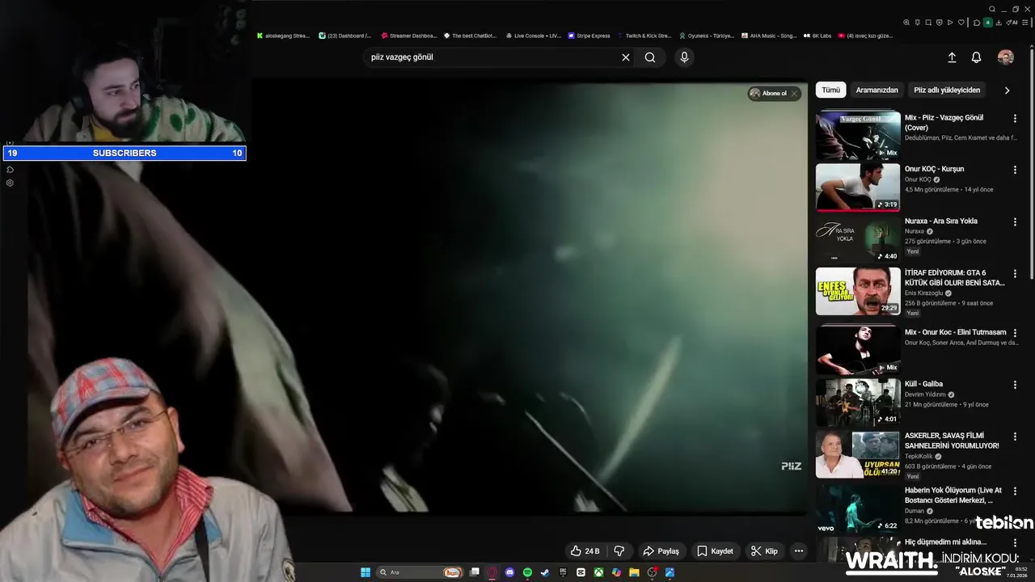Open the browser downloads icon
Viewport: 1035px width, 582px height.
[999, 23]
